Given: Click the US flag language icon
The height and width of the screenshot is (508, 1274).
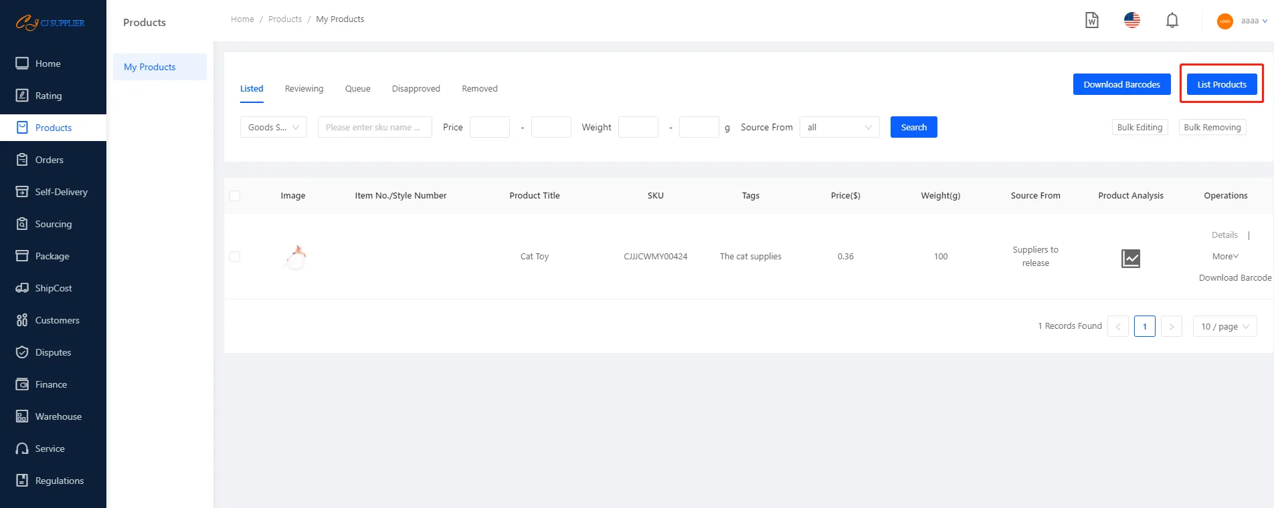Looking at the screenshot, I should click(x=1131, y=21).
